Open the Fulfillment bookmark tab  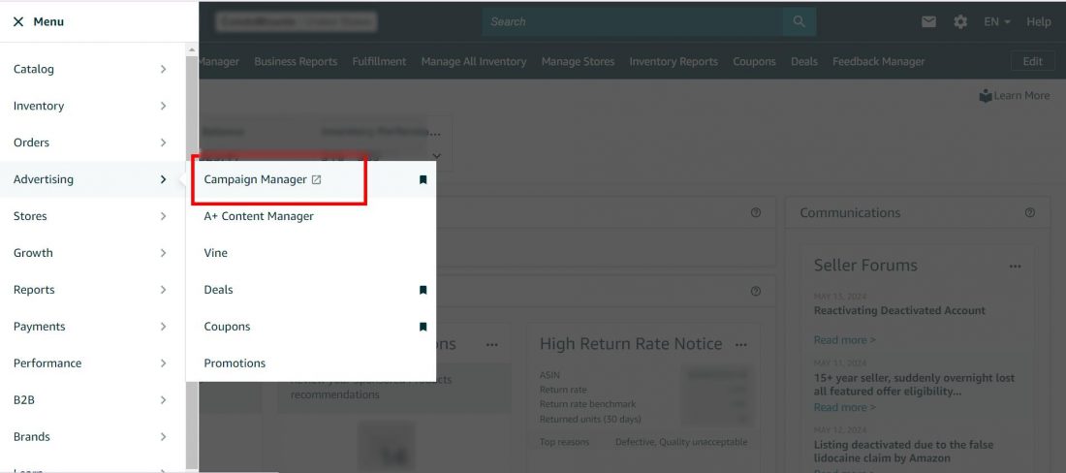tap(379, 61)
